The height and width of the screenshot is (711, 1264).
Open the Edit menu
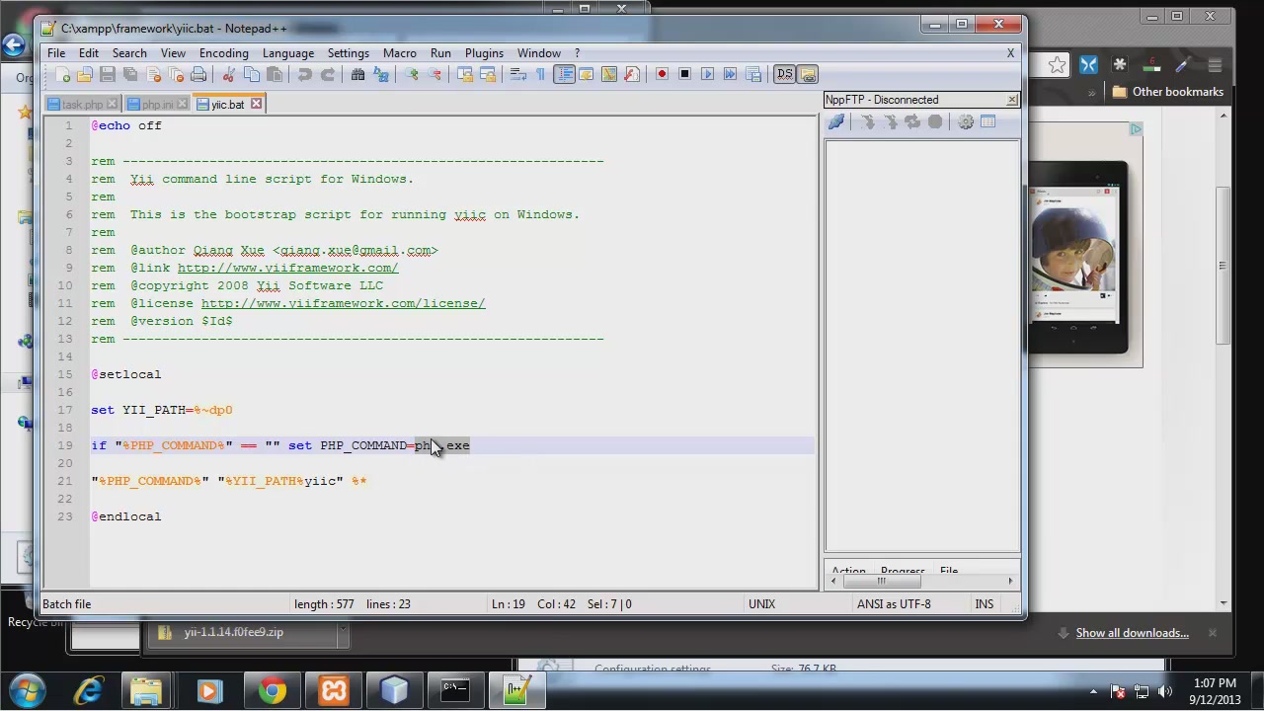(89, 53)
